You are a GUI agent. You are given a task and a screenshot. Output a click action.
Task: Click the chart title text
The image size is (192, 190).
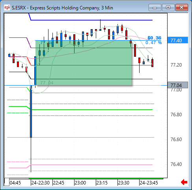(x=62, y=8)
